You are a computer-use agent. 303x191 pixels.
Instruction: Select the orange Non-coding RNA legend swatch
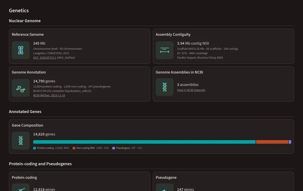click(74, 148)
